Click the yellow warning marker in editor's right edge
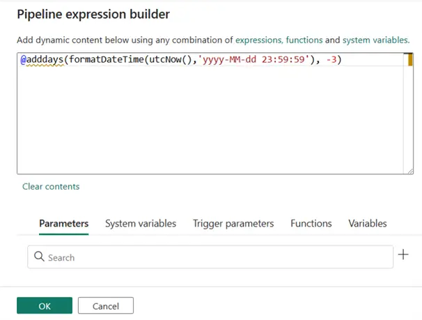This screenshot has width=422, height=320. (409, 60)
